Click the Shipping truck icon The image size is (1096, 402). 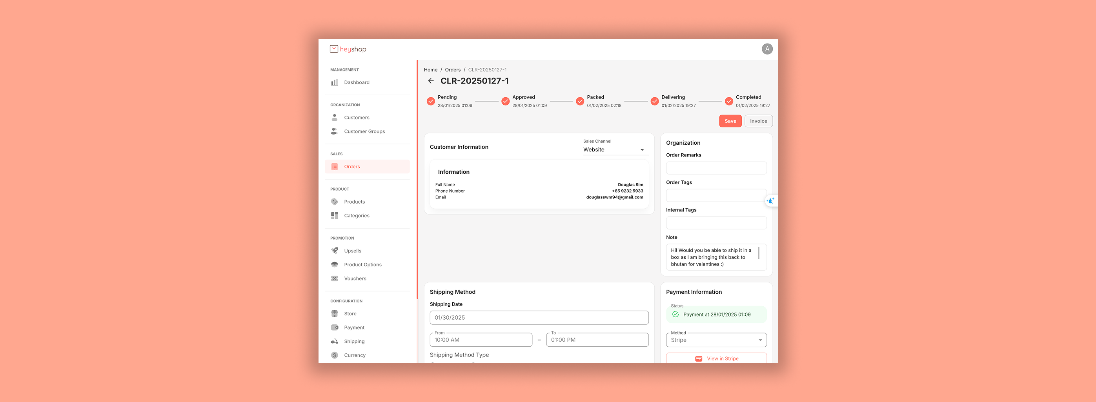pos(335,341)
